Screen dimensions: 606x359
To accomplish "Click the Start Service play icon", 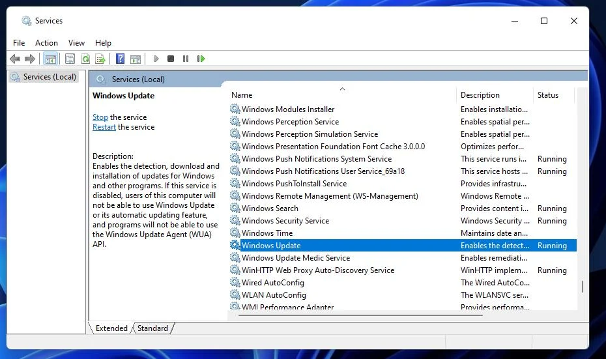I will (x=156, y=59).
